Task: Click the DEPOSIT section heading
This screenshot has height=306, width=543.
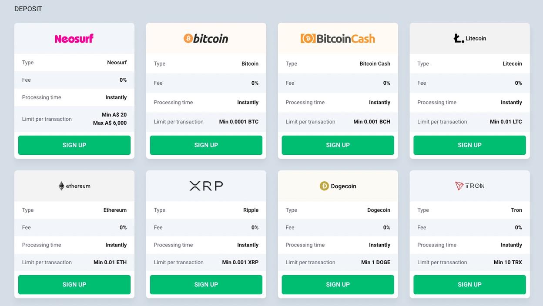Action: click(28, 9)
